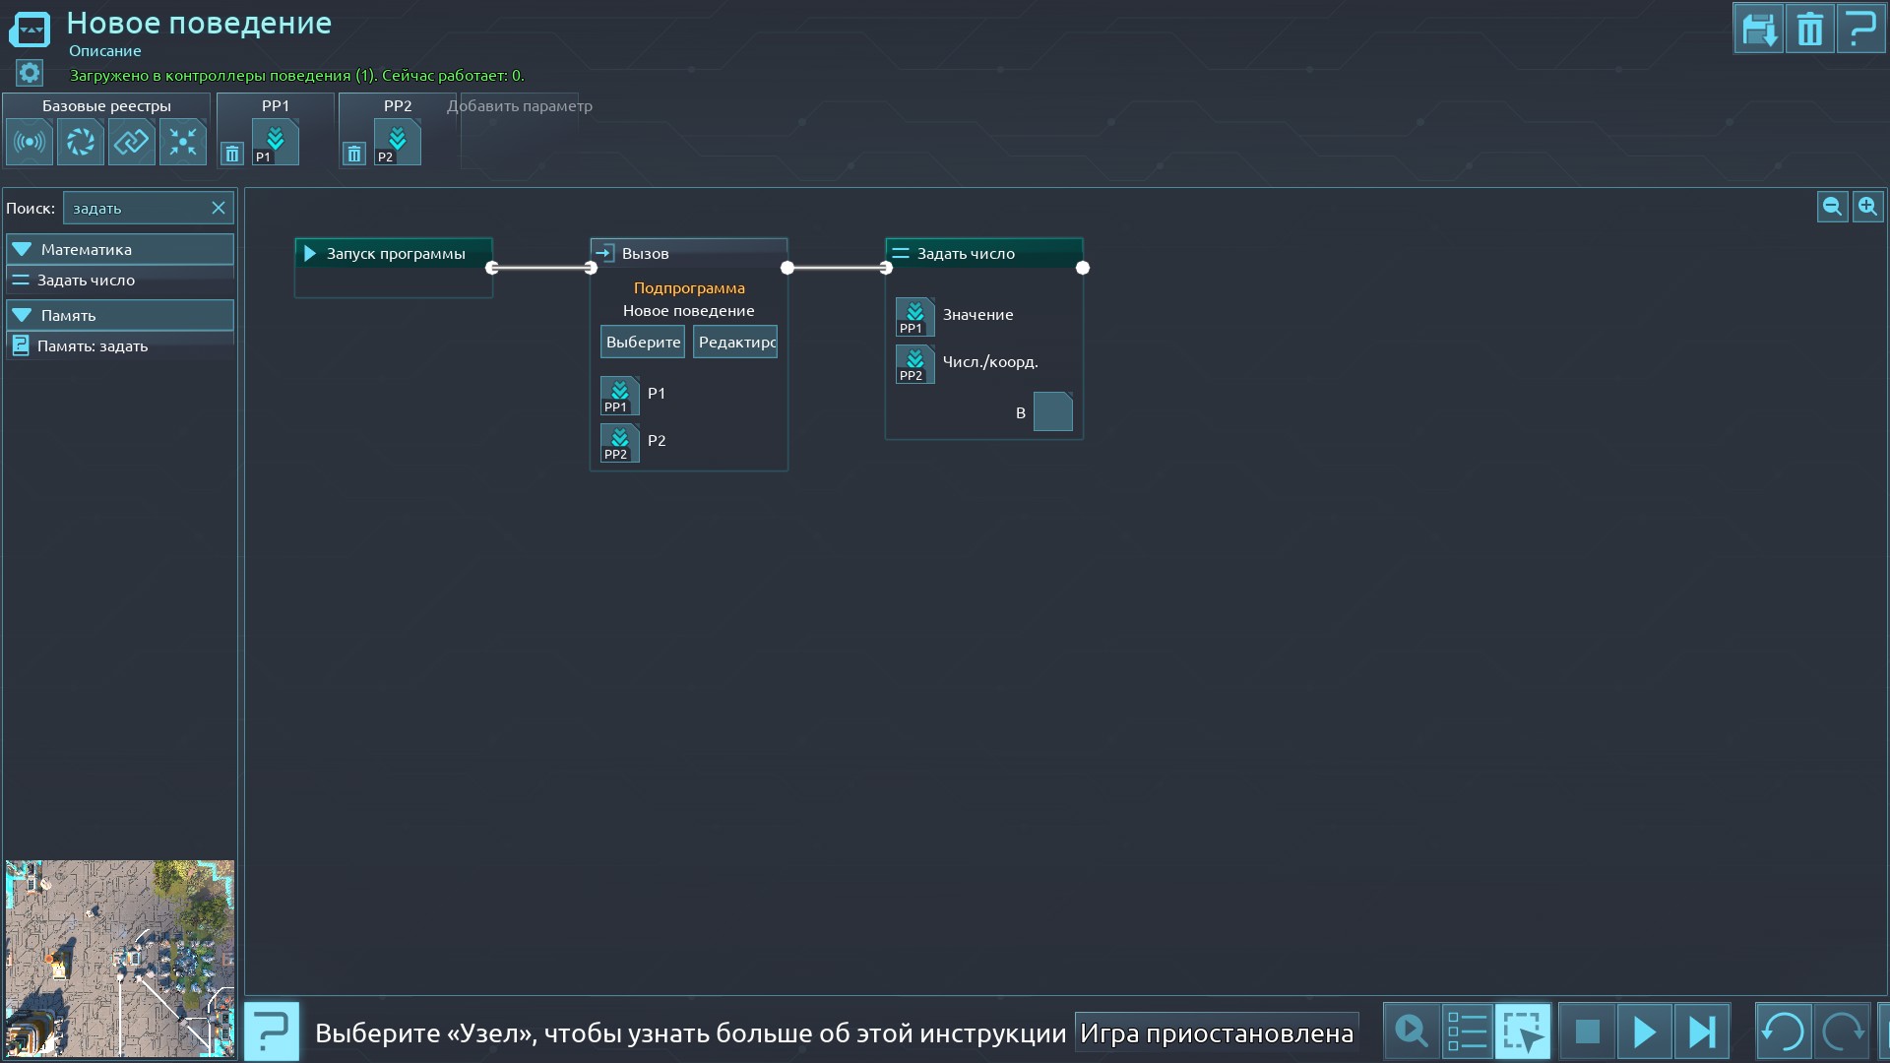Delete the PP1 parameter with its trash icon
The height and width of the screenshot is (1063, 1890).
click(232, 154)
